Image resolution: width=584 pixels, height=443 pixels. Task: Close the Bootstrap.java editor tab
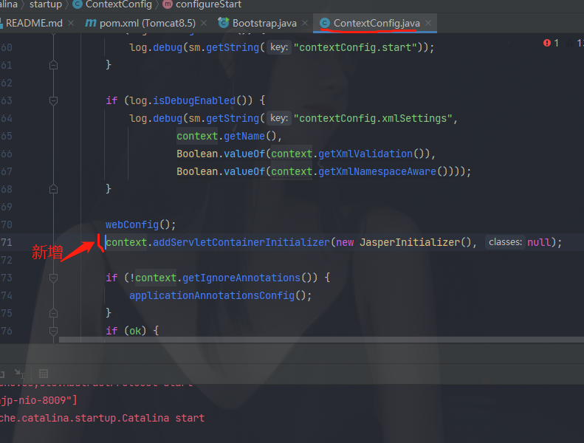tap(305, 24)
